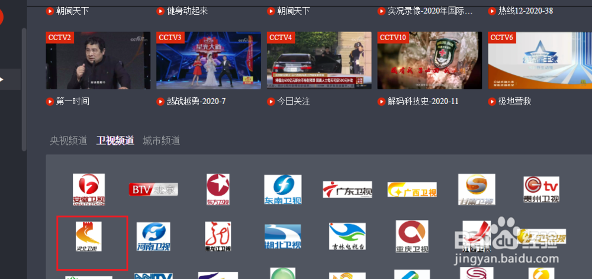
Task: Select the 东方卫视 red star logo
Action: click(x=218, y=189)
